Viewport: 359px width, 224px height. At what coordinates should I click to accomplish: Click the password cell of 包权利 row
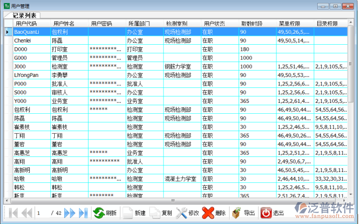click(107, 110)
